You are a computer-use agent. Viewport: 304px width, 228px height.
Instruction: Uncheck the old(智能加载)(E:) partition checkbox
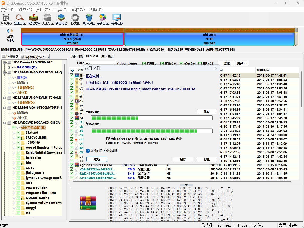tap(14, 128)
